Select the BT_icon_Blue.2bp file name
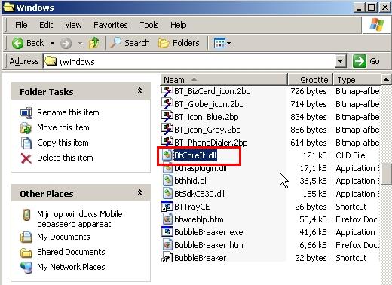The height and width of the screenshot is (285, 392). (x=207, y=117)
